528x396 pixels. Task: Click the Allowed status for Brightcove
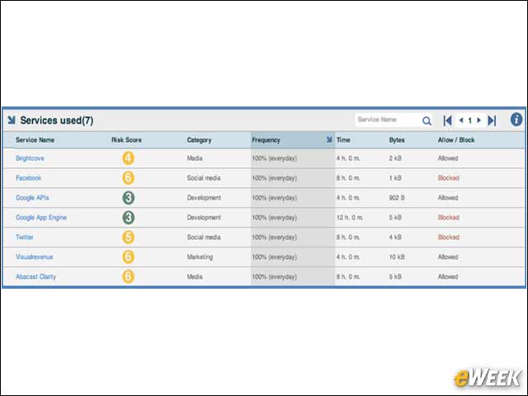click(x=448, y=158)
